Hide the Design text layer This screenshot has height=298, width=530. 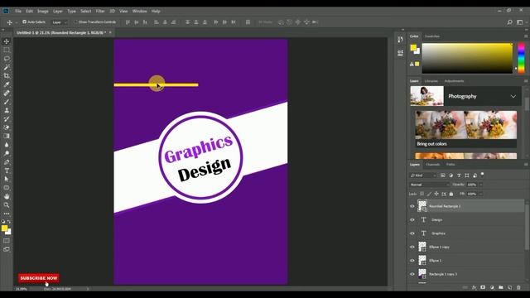click(x=412, y=219)
